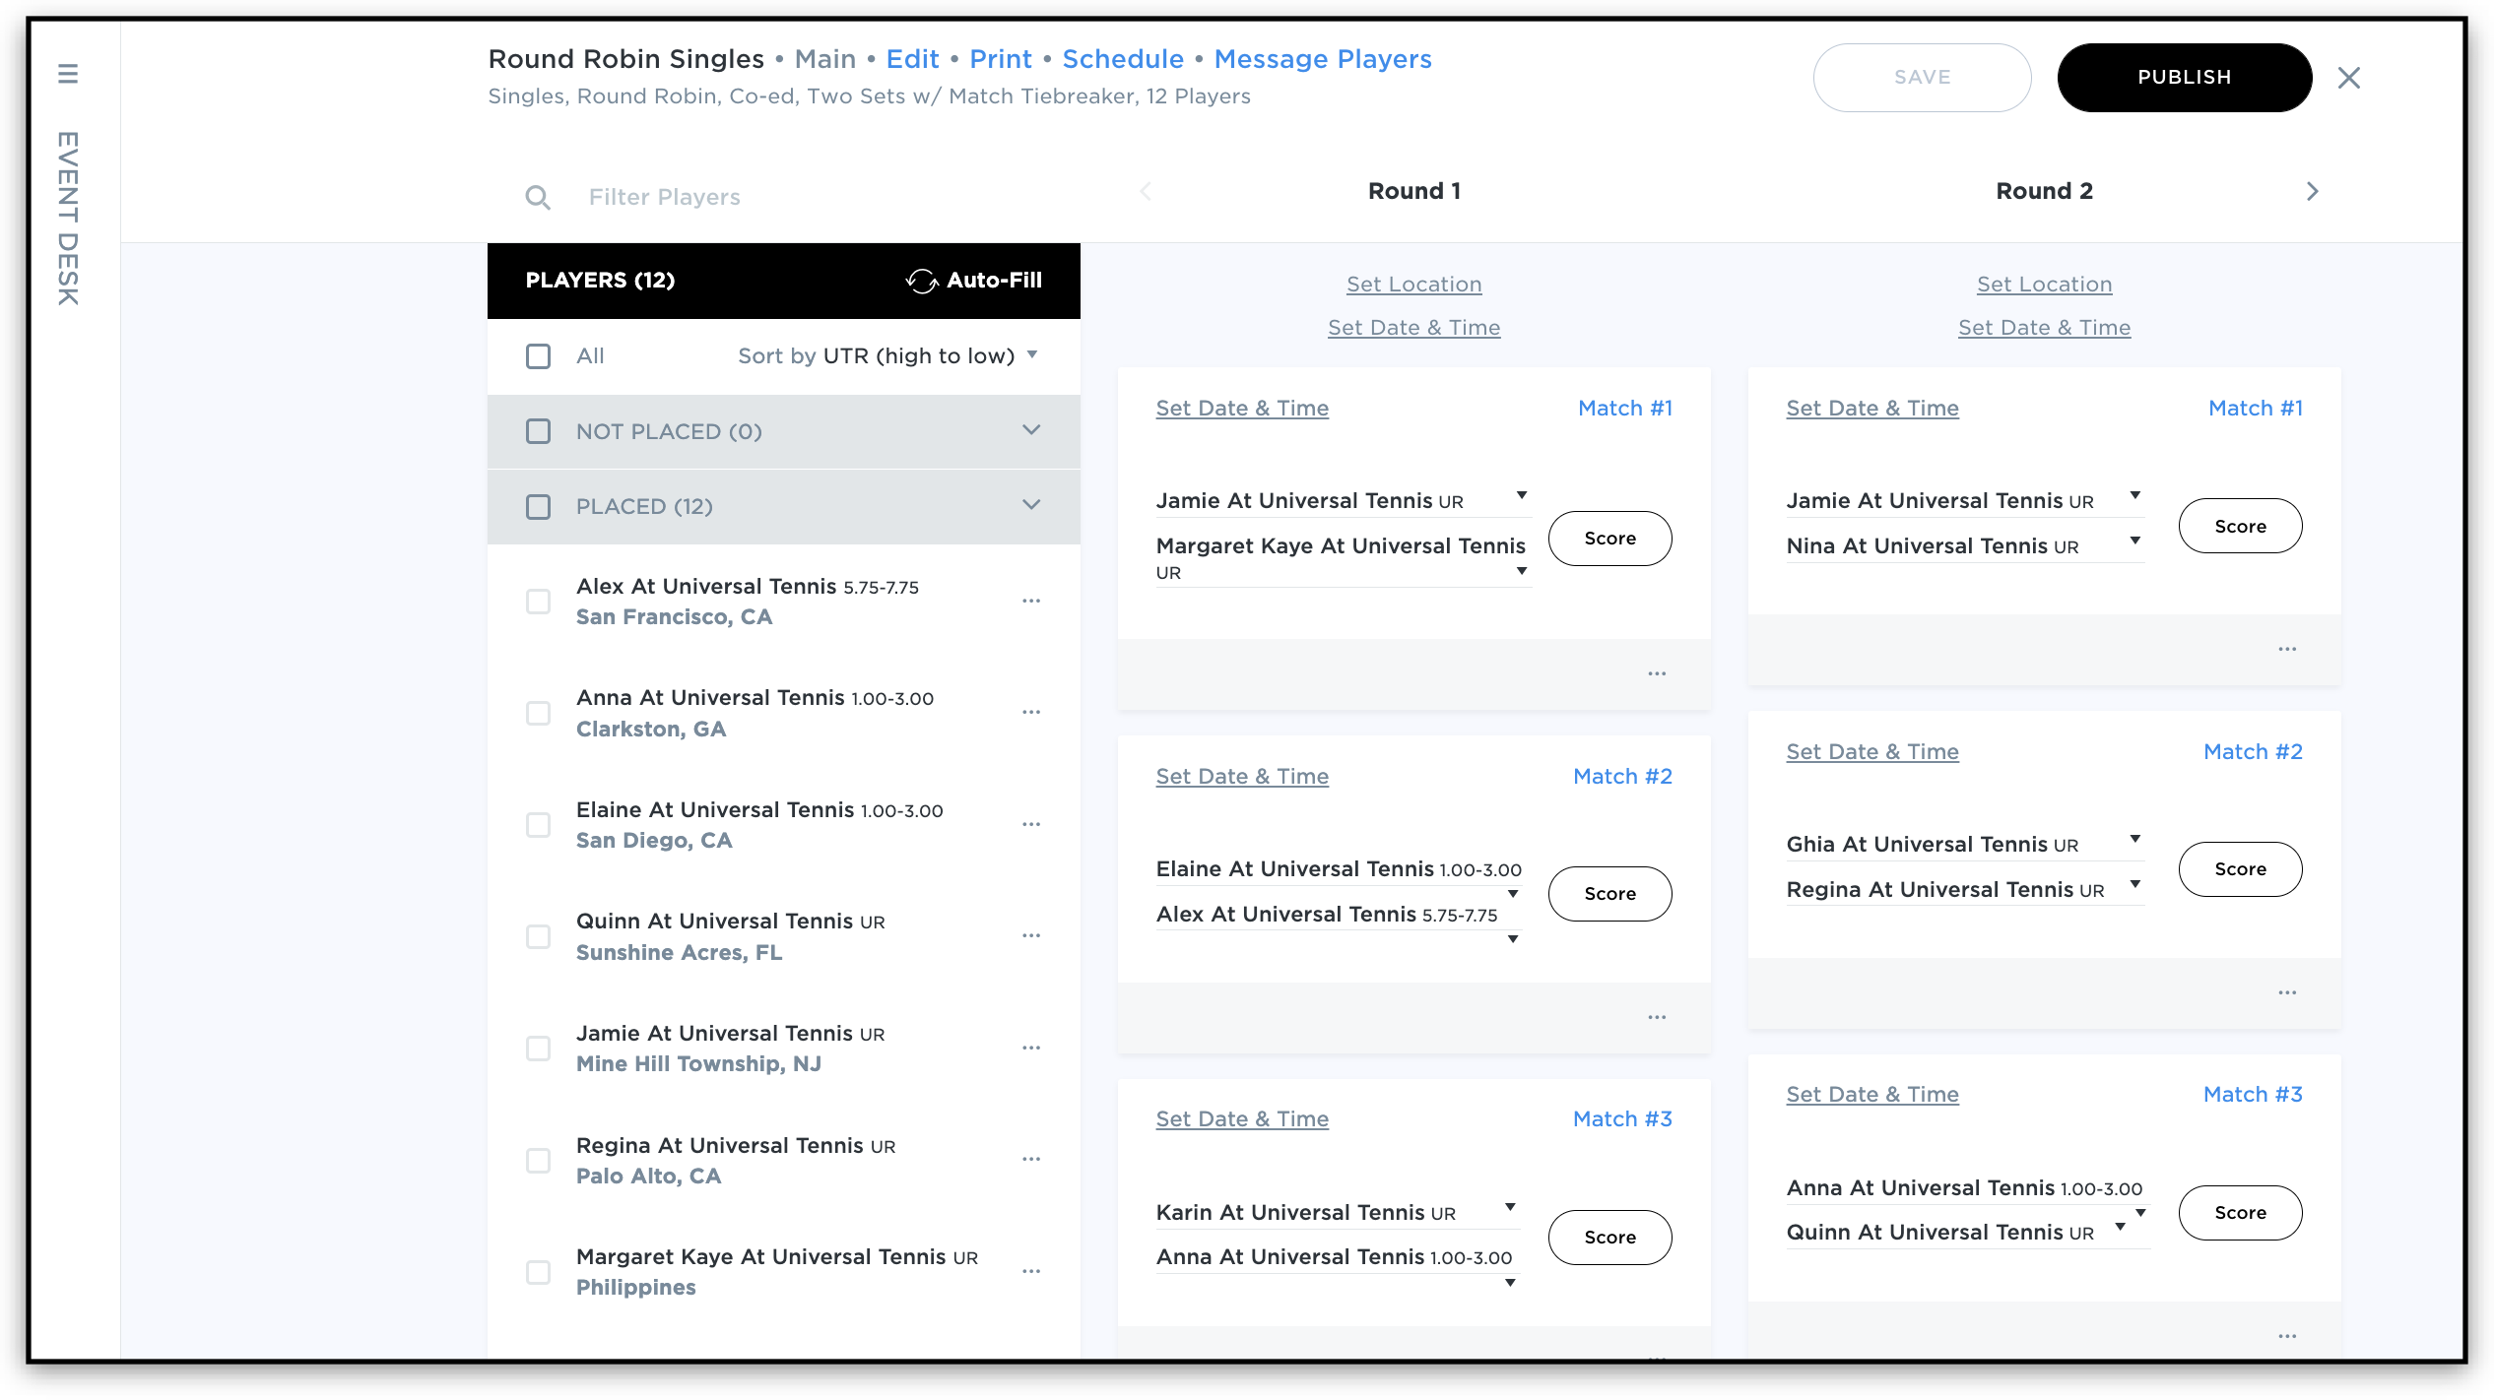Tick the NOT PLACED (0) checkbox

[538, 431]
